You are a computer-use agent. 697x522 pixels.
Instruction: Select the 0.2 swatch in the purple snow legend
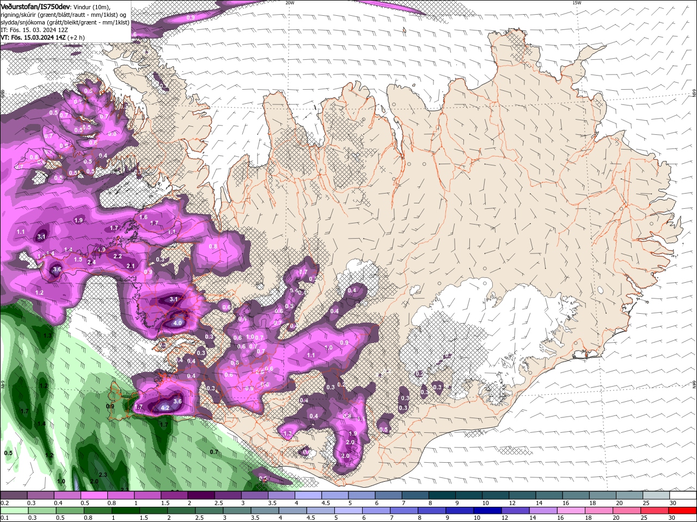pos(14,495)
